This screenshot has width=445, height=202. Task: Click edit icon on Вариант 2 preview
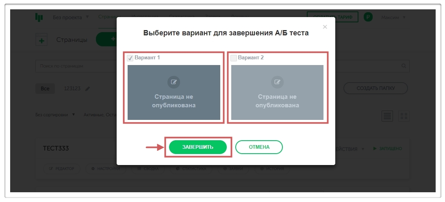click(x=278, y=82)
